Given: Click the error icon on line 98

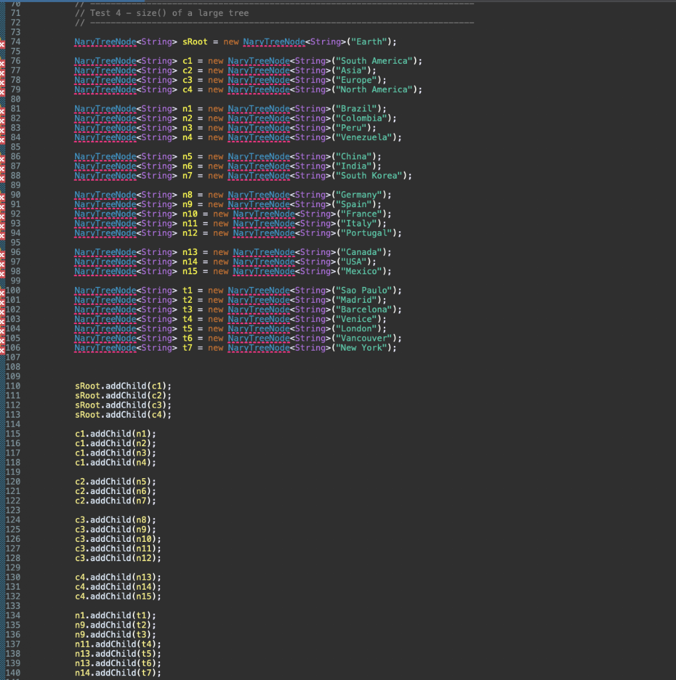Looking at the screenshot, I should point(2,273).
